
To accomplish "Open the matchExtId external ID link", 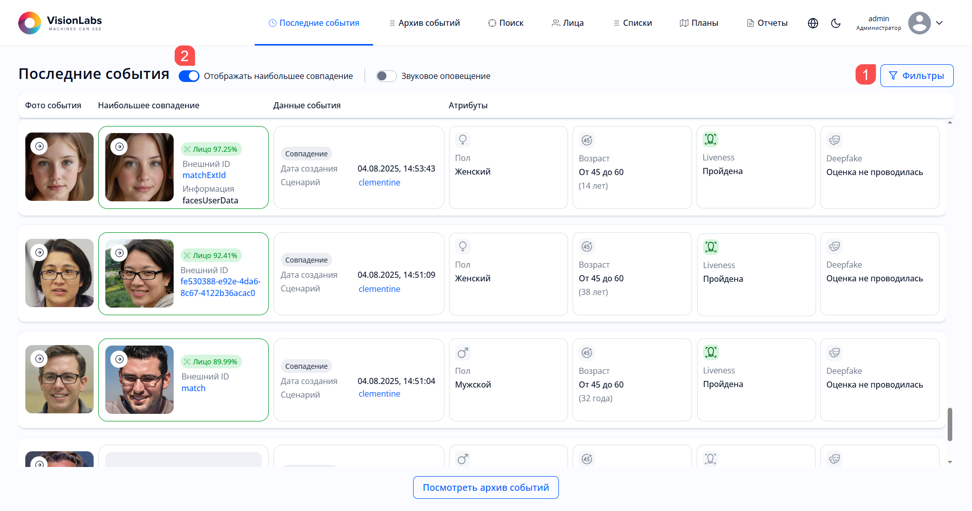I will point(204,175).
